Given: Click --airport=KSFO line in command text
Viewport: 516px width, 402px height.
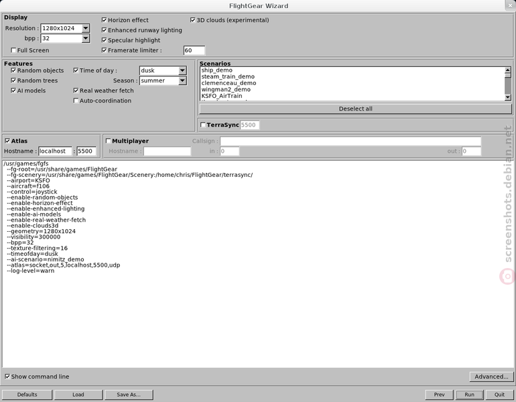Looking at the screenshot, I should click(x=29, y=181).
